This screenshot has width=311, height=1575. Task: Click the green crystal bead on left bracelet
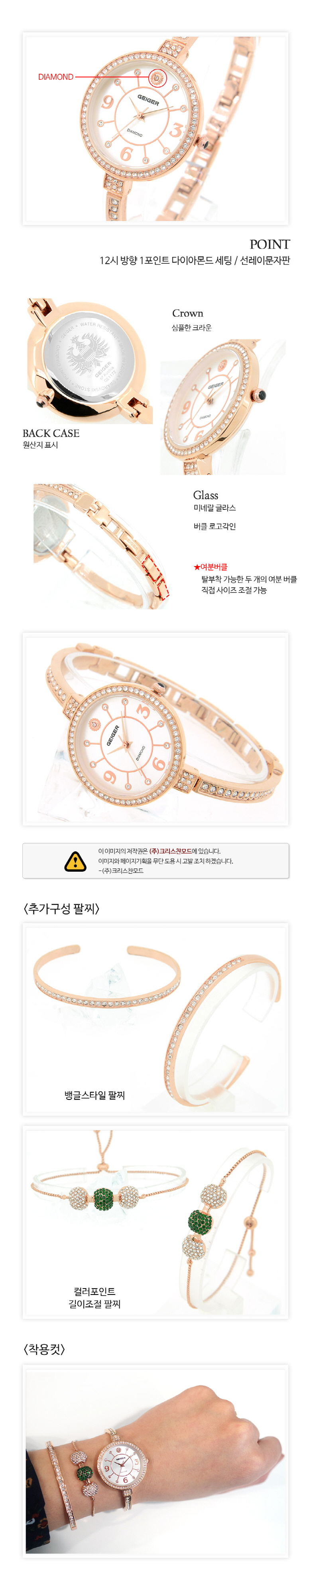103,1198
